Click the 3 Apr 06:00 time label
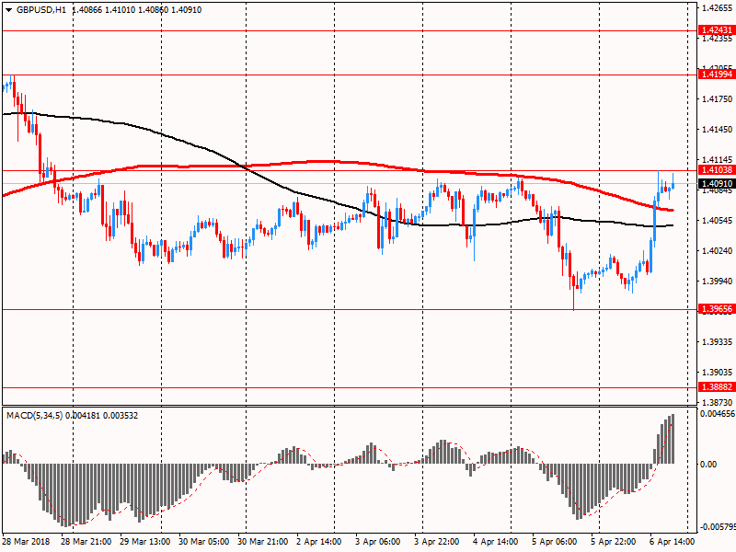The height and width of the screenshot is (552, 736). [x=378, y=541]
